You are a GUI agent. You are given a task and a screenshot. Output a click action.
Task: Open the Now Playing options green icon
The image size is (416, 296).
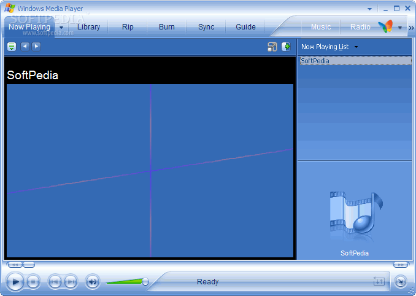point(12,47)
